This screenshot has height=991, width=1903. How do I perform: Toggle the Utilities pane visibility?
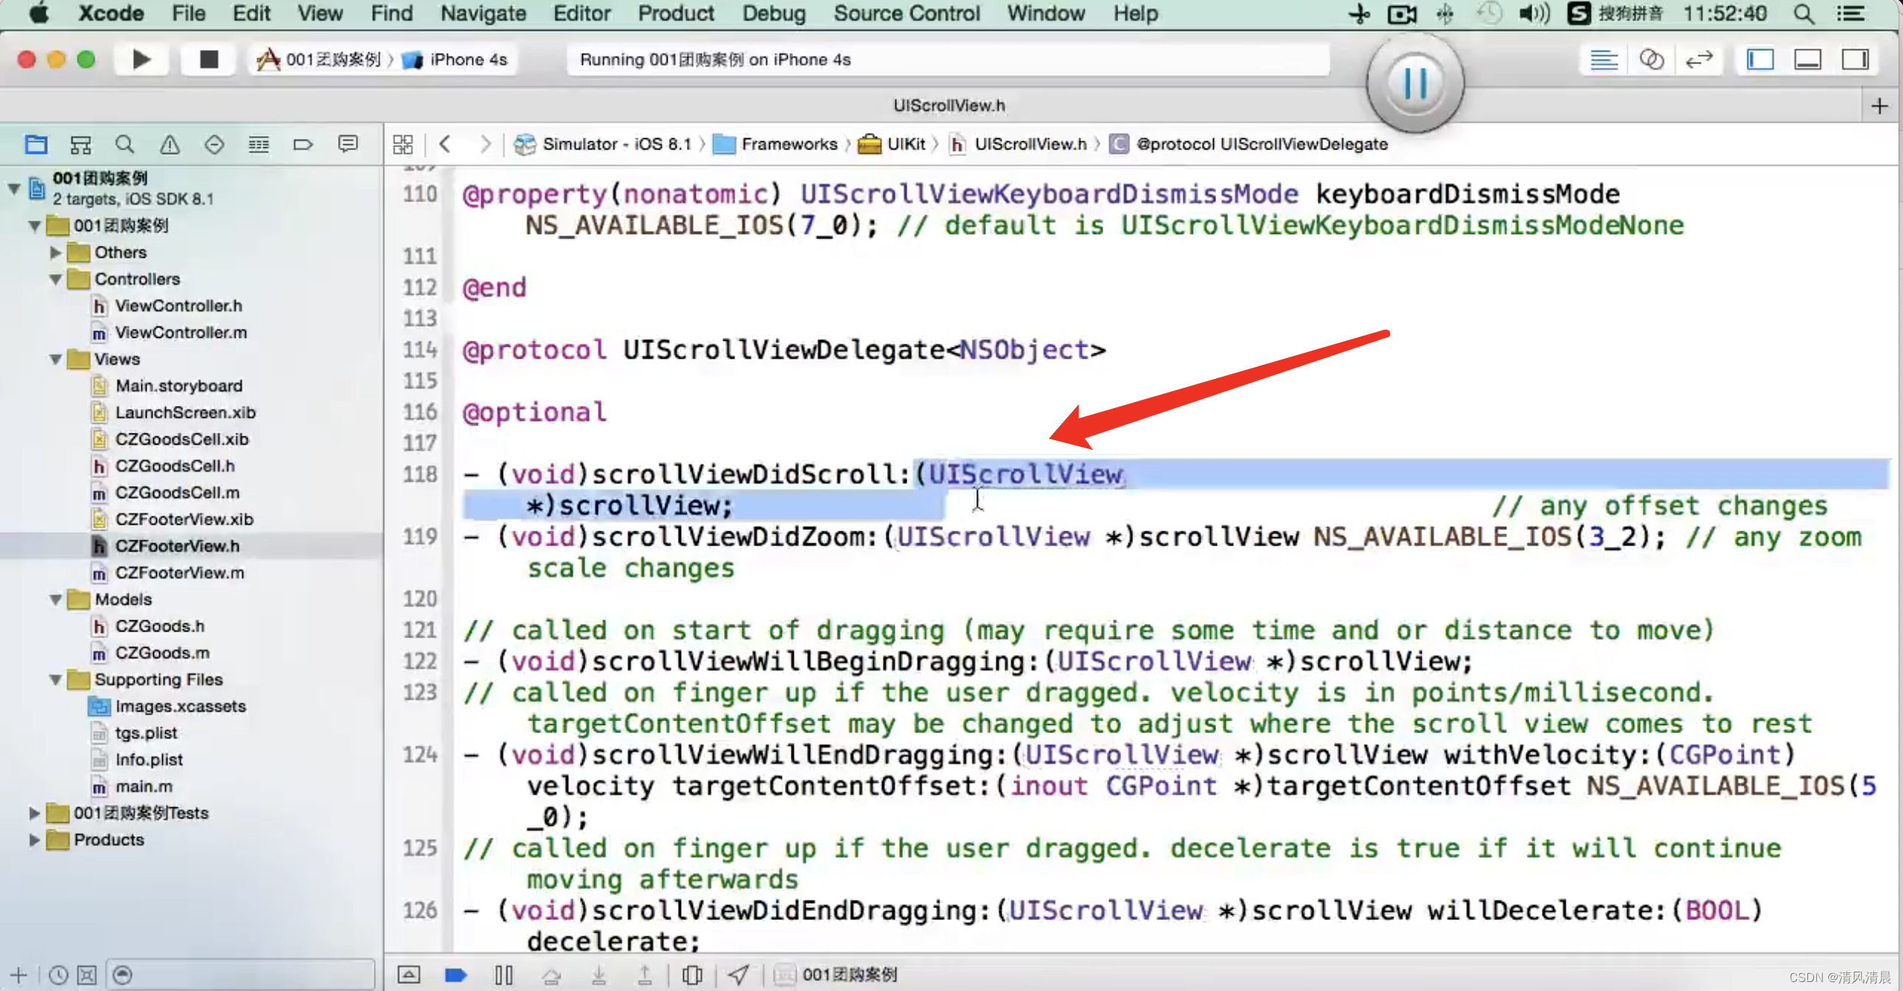tap(1855, 59)
